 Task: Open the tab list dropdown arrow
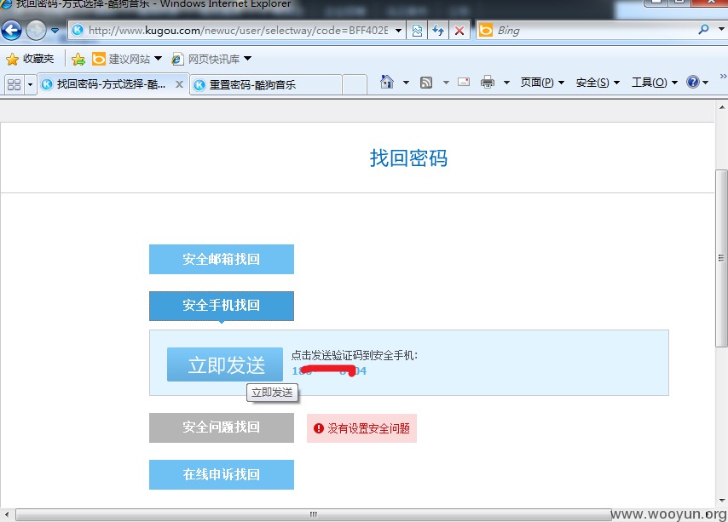(30, 85)
